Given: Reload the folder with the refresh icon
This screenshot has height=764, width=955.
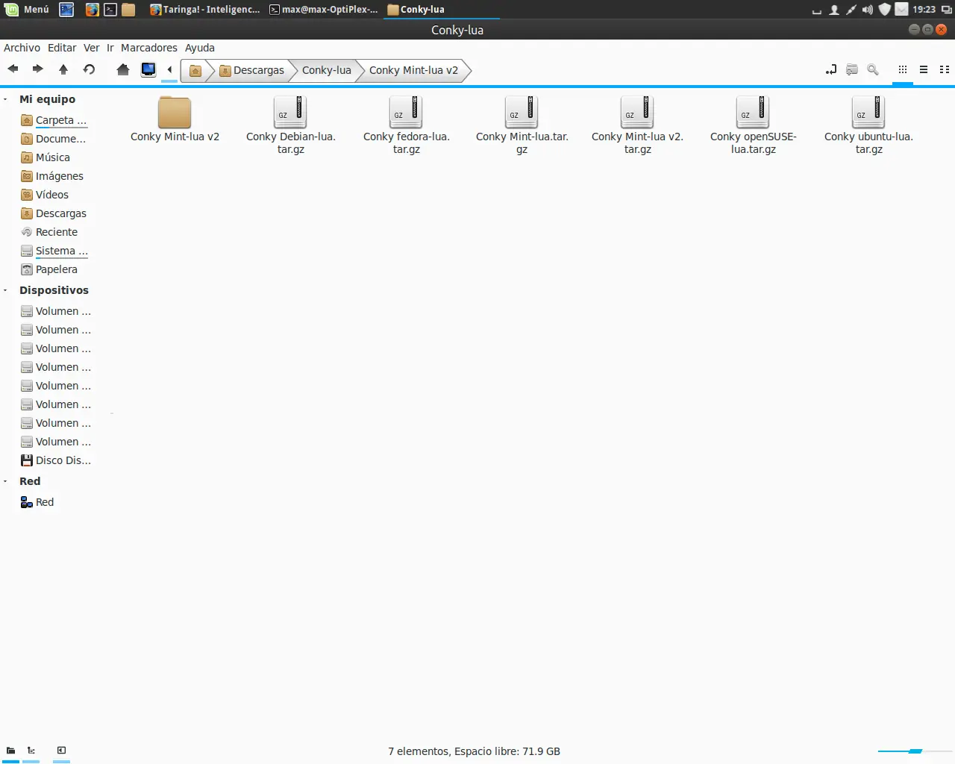Looking at the screenshot, I should point(89,69).
